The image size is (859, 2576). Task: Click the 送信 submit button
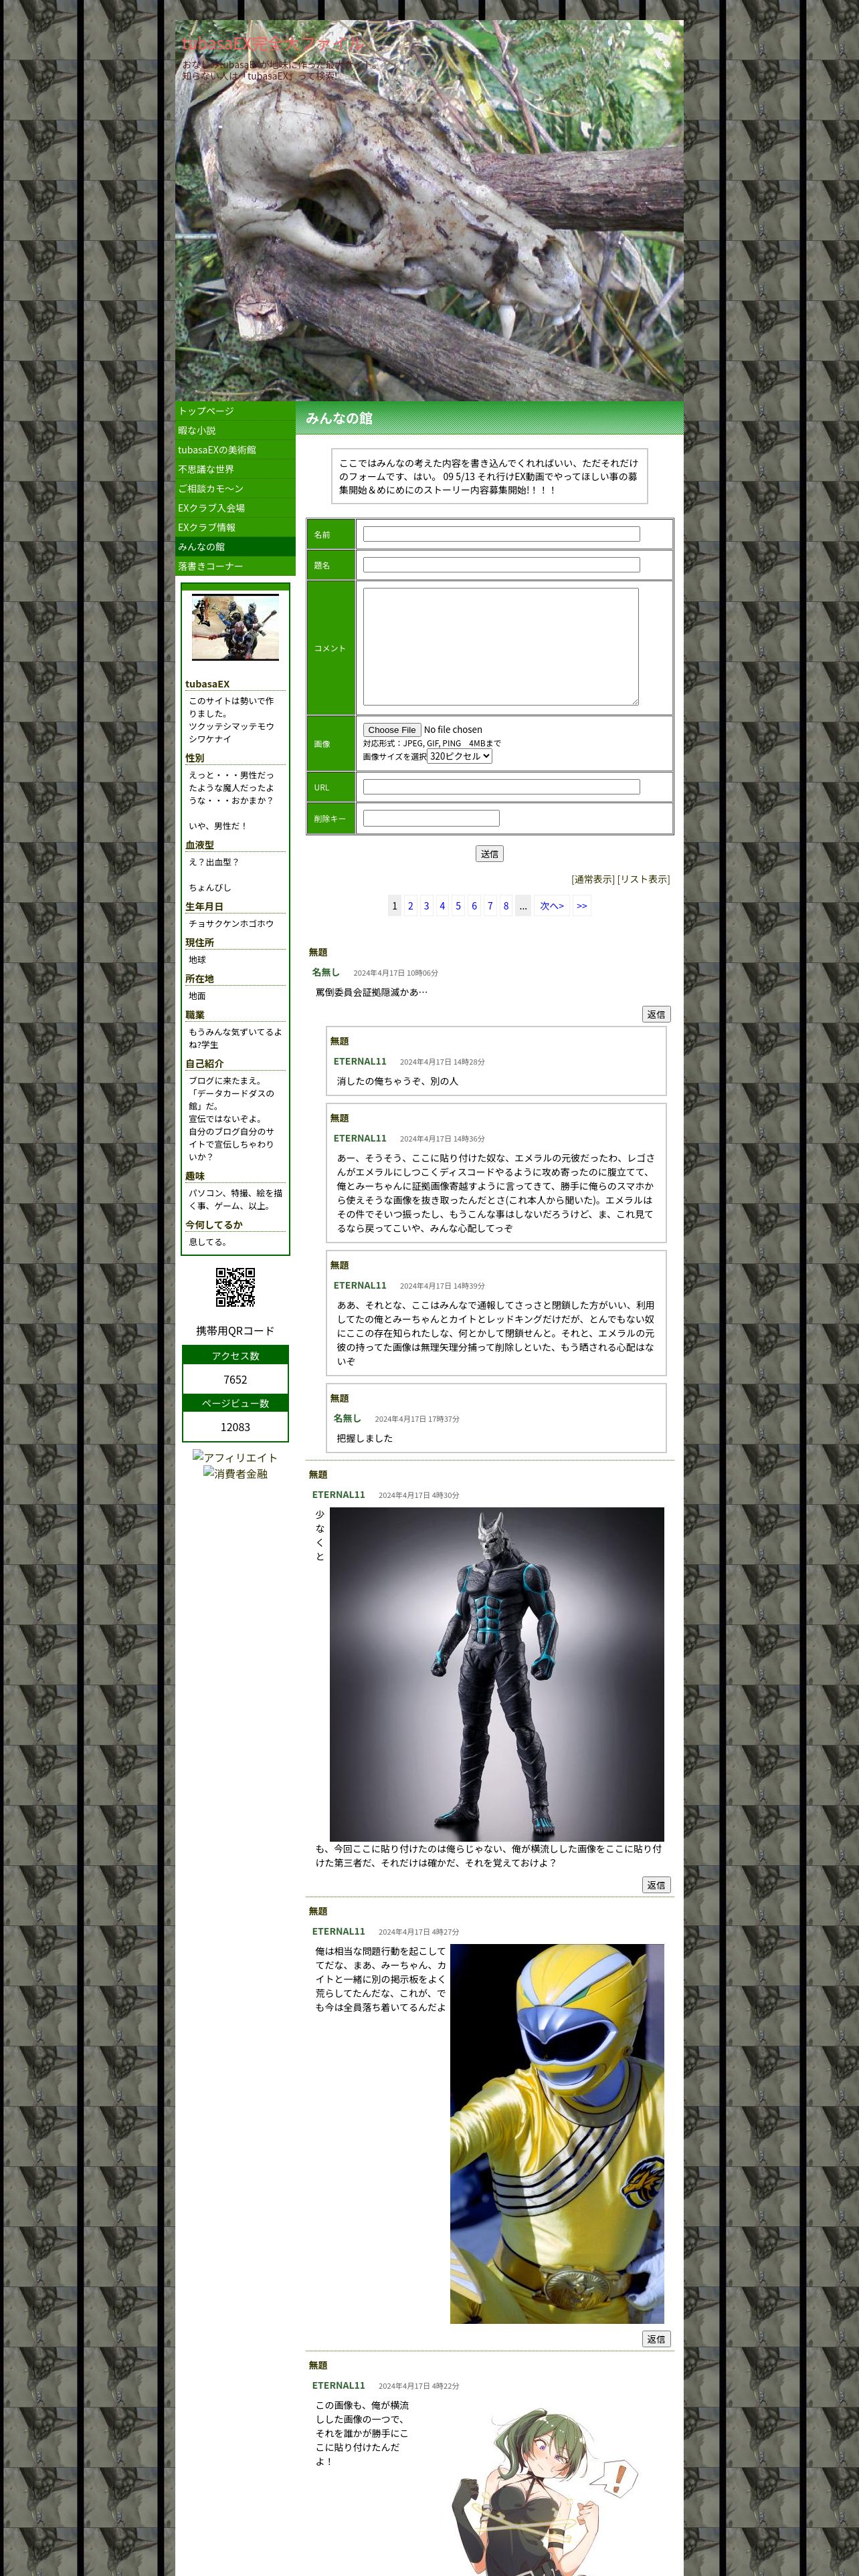click(x=489, y=854)
